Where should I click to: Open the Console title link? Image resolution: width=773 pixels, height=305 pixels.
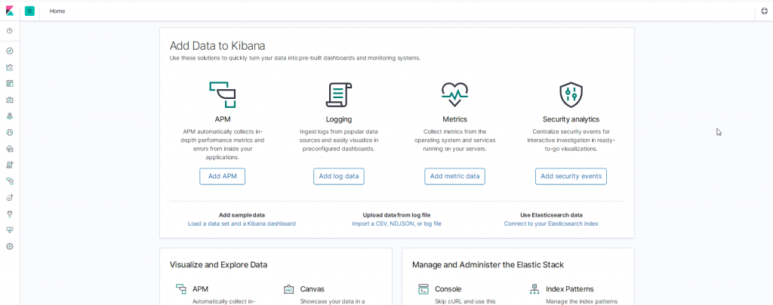point(448,289)
